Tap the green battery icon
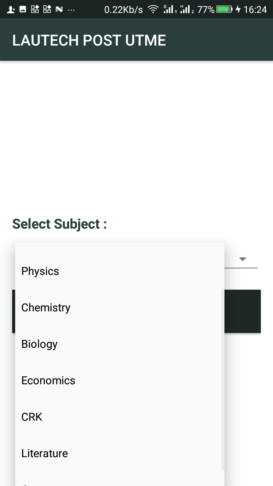Image resolution: width=273 pixels, height=486 pixels. pos(224,9)
